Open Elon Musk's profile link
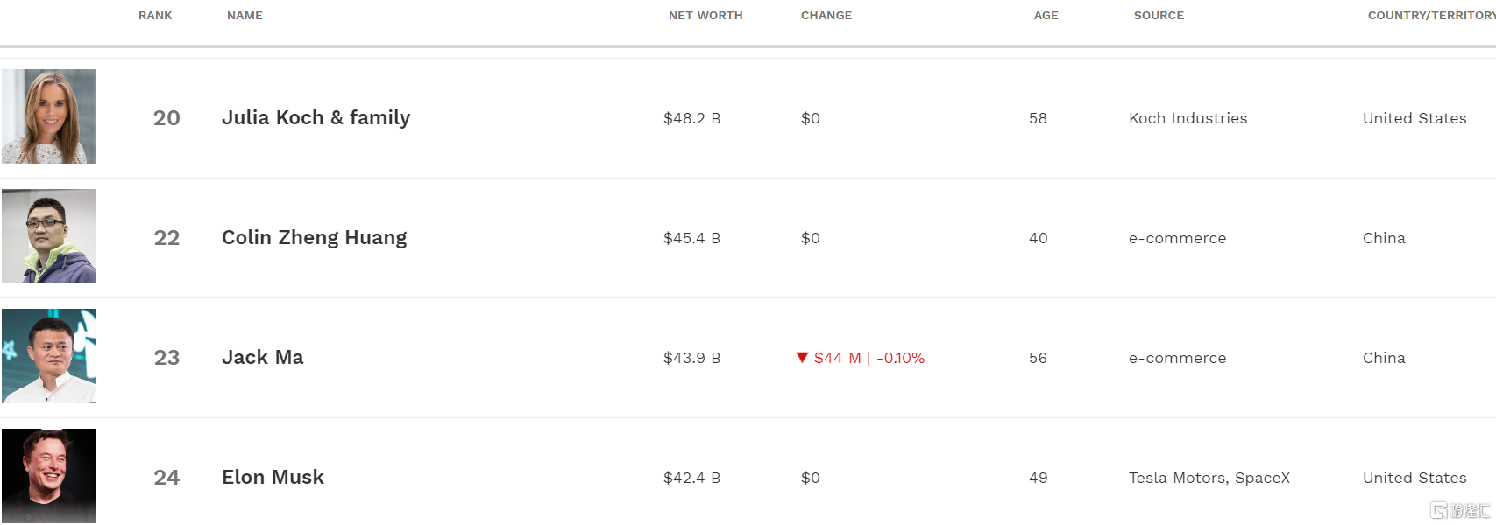 point(273,478)
